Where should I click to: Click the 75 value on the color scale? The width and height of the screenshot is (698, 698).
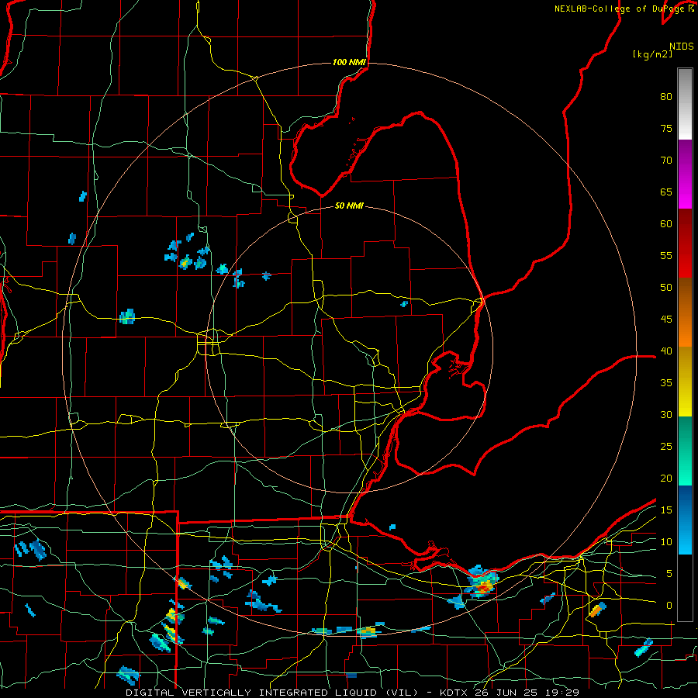click(666, 129)
